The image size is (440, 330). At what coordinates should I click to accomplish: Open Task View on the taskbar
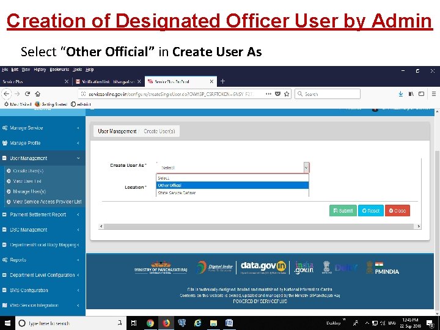point(134,323)
